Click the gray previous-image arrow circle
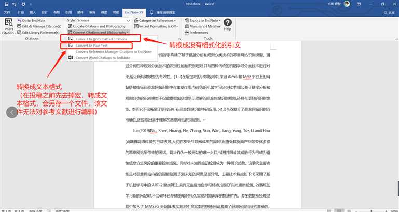Image resolution: width=399 pixels, height=212 pixels. (x=12, y=112)
